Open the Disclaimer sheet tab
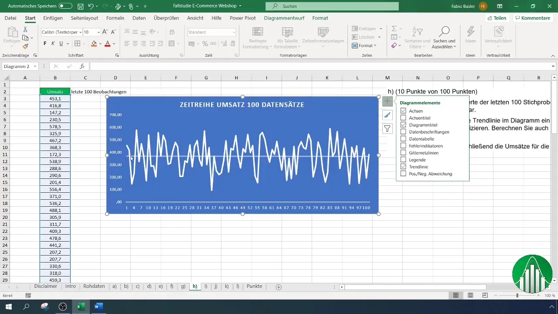Viewport: 558px width, 314px height. click(46, 287)
